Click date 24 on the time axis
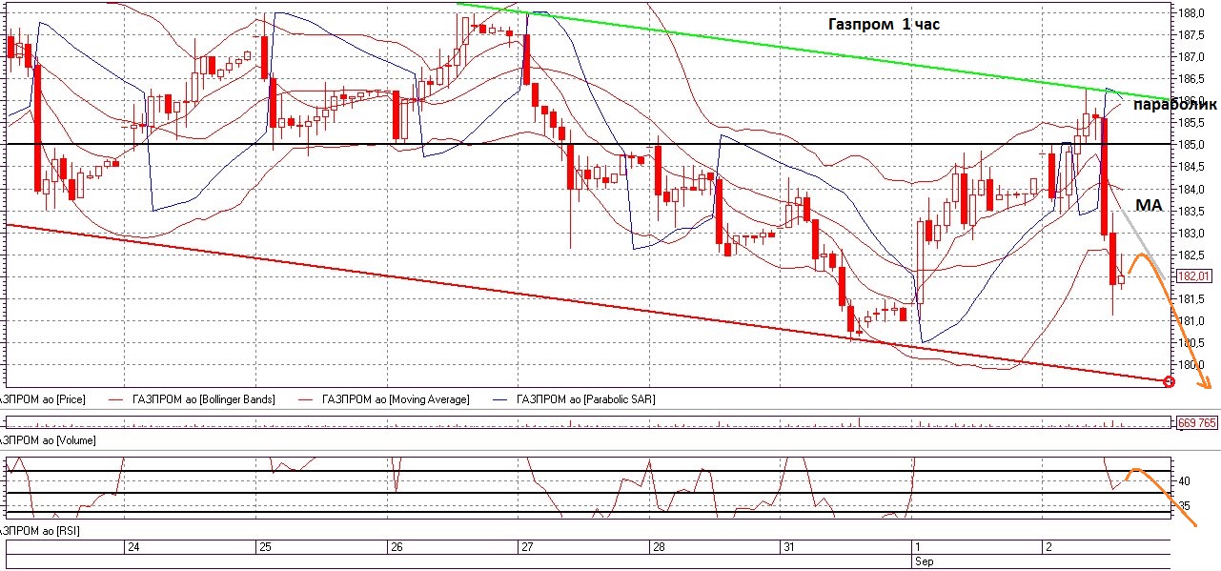The image size is (1221, 571). pyautogui.click(x=134, y=547)
